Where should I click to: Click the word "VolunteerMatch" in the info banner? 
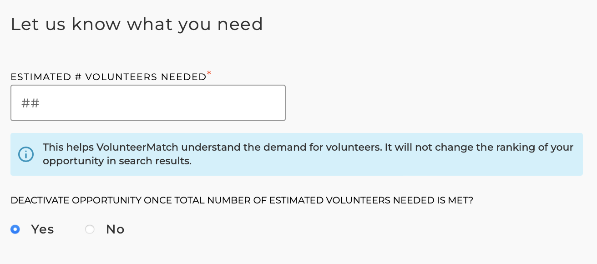(x=137, y=147)
